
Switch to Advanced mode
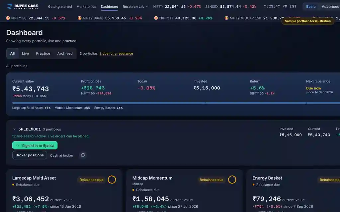point(330,7)
